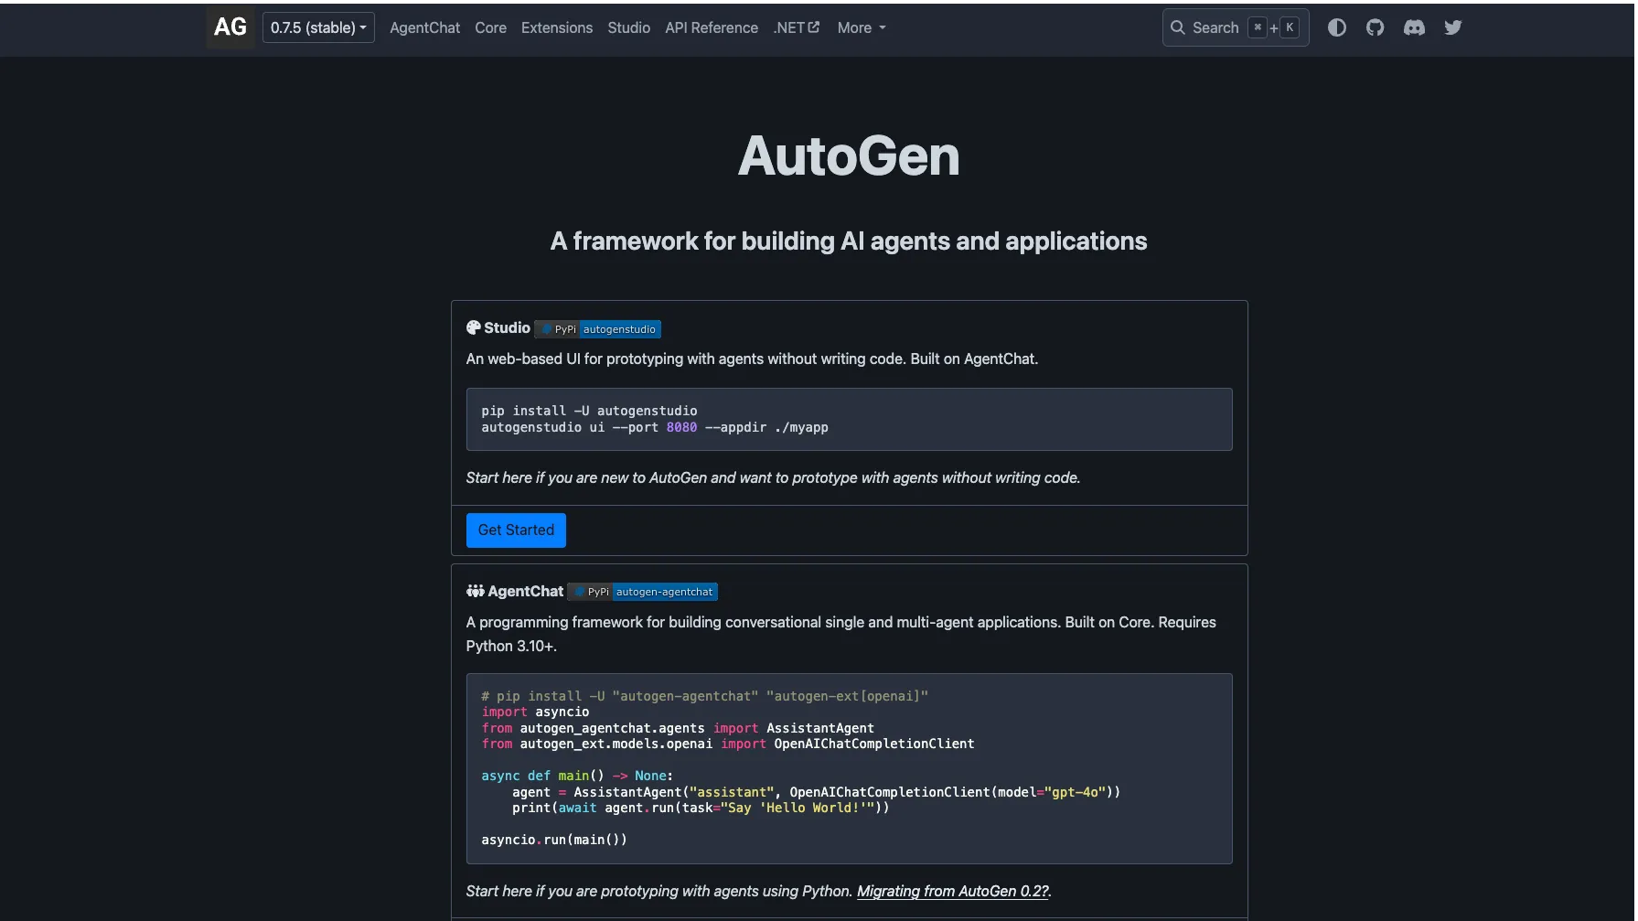Open the Migrating from AutoGen 0.2? link
The image size is (1638, 921).
click(952, 891)
